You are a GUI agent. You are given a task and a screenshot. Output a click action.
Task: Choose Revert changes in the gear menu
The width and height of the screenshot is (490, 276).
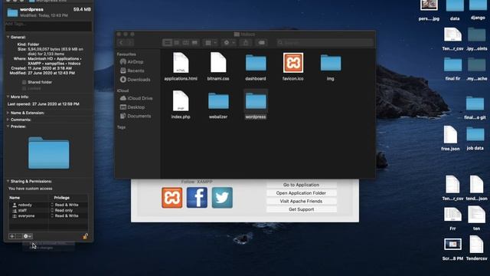tap(41, 248)
